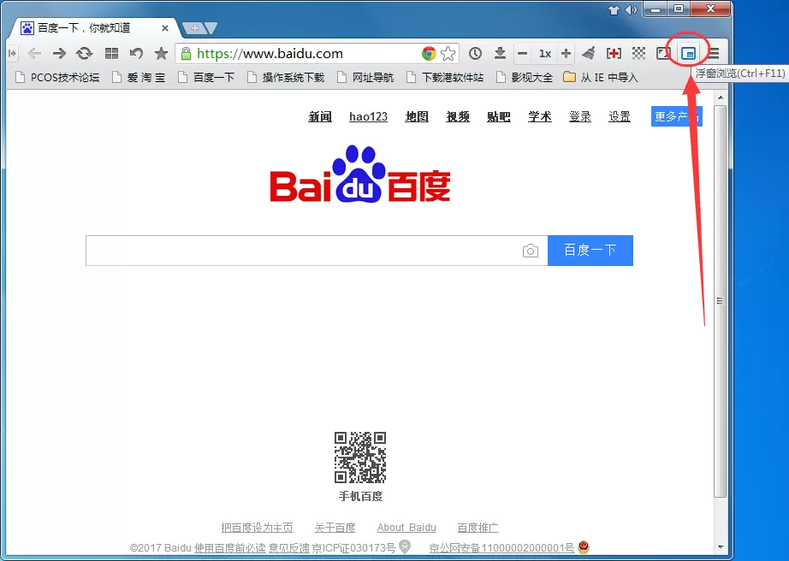Switch browser engine via Chrome icon
This screenshot has width=789, height=561.
(429, 53)
